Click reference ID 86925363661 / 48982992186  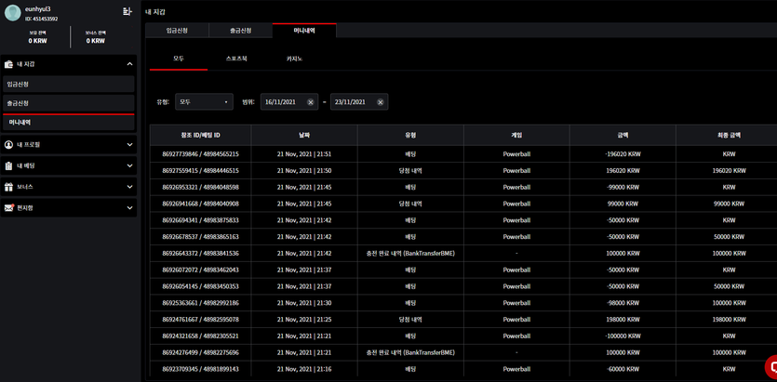point(201,303)
